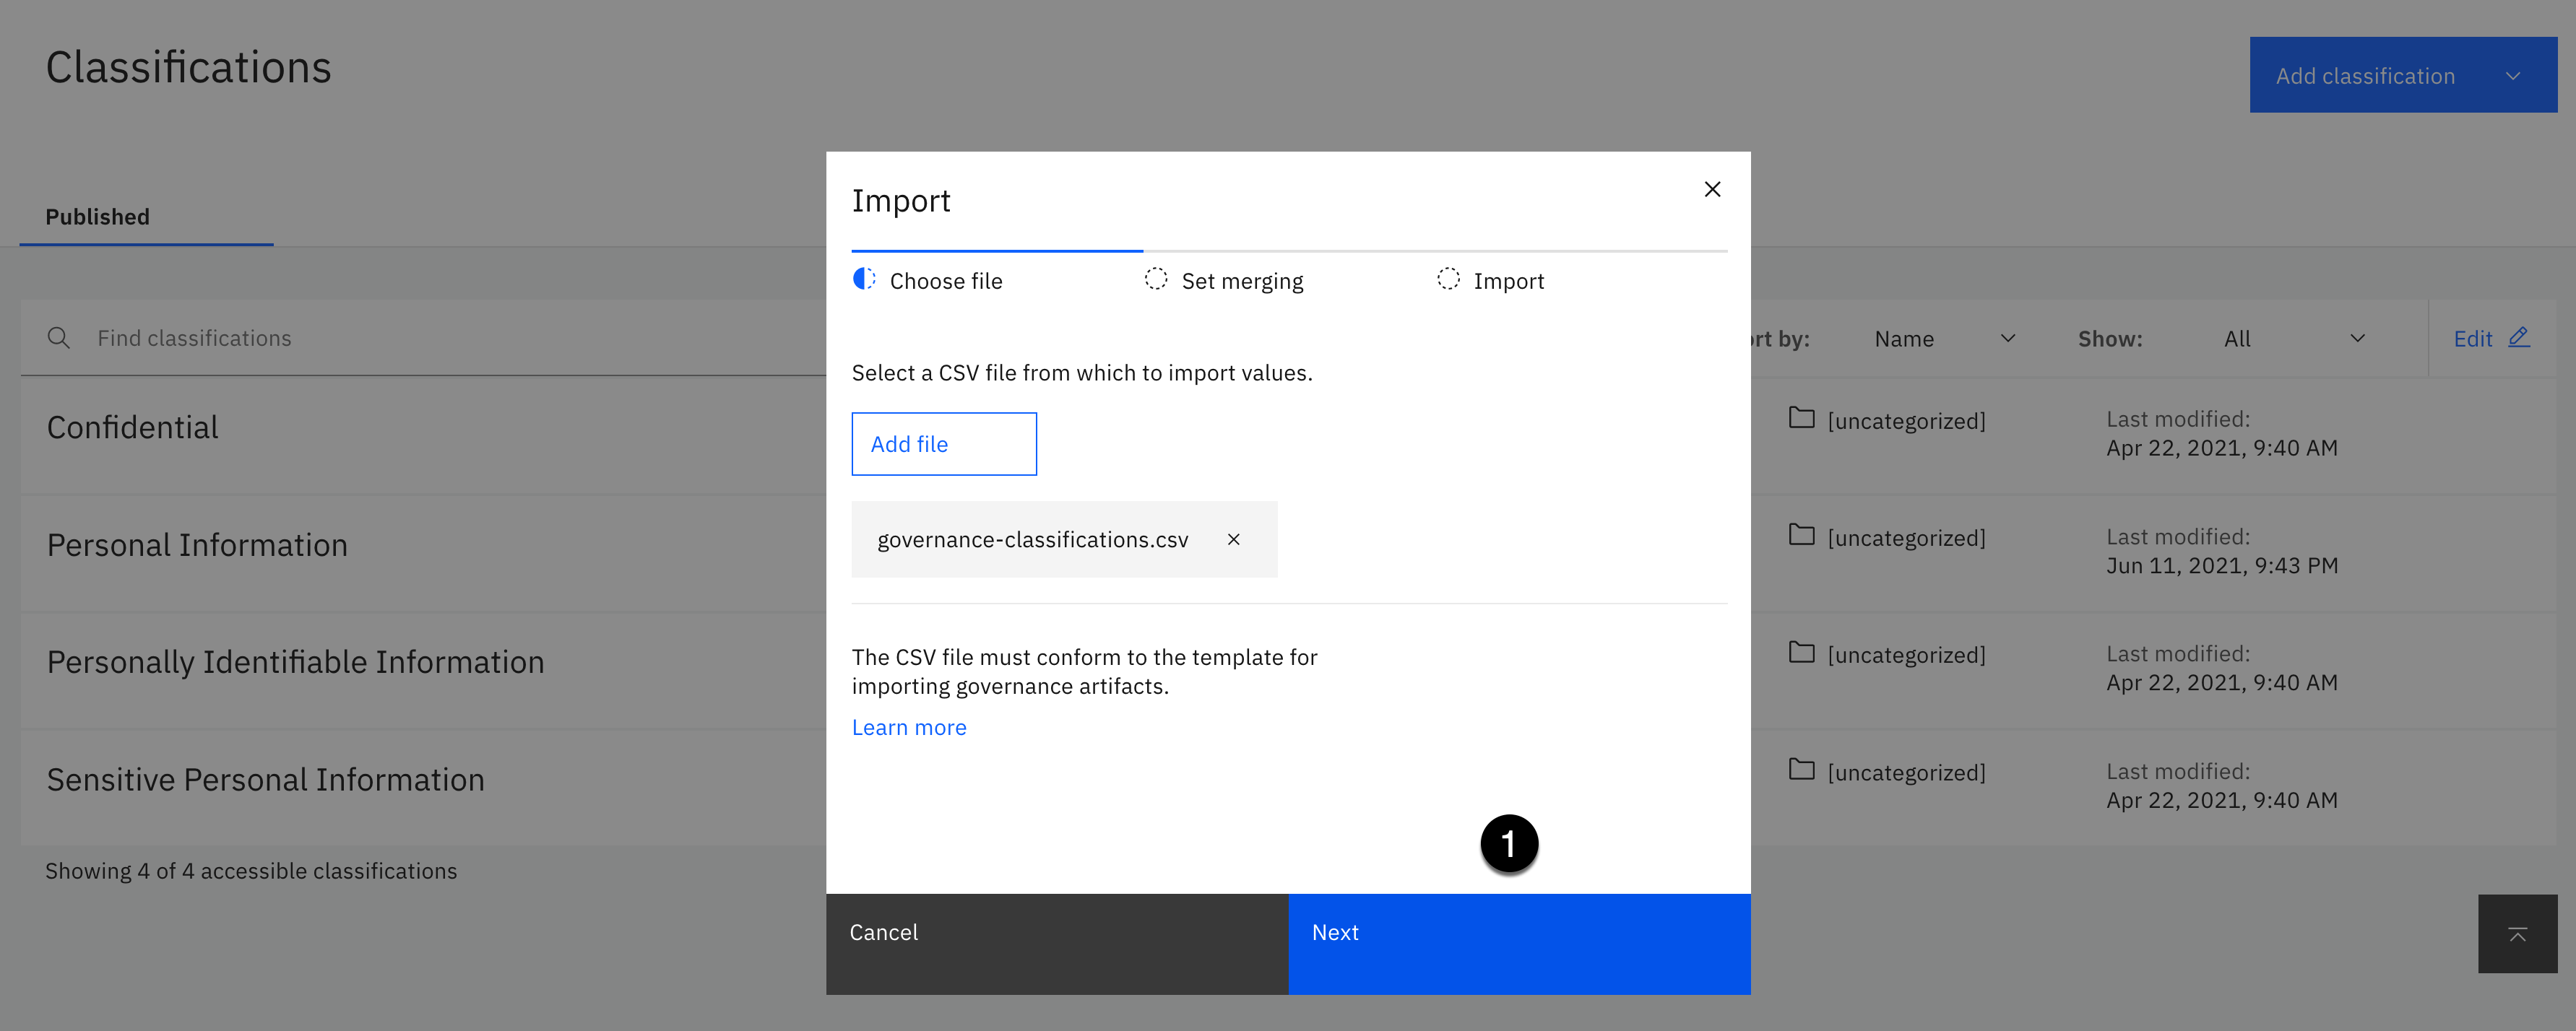Select the Import step indicator
The height and width of the screenshot is (1031, 2576).
click(1491, 281)
